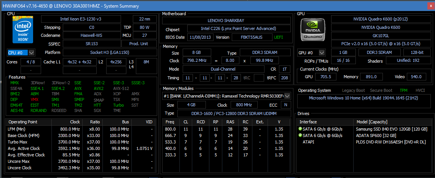
Task: Click Socket H3 (LGA1150) platform field
Action: click(x=110, y=52)
